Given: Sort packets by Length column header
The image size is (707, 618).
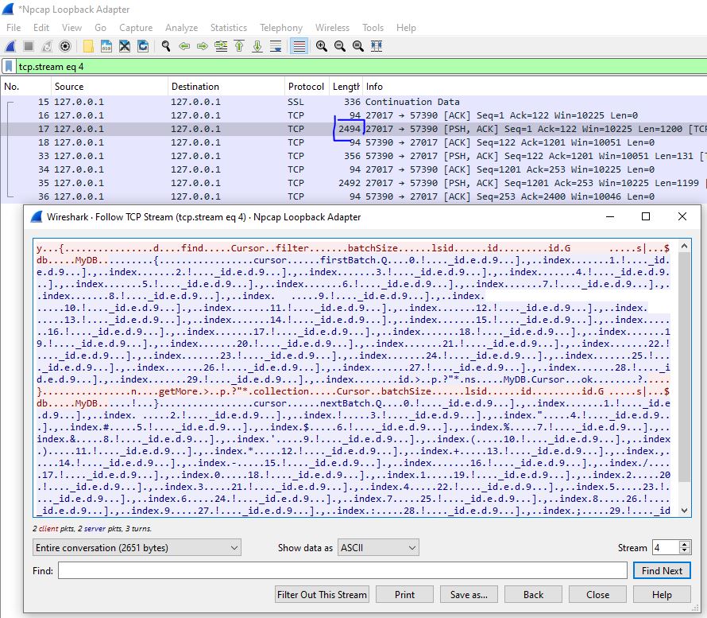Looking at the screenshot, I should (346, 86).
